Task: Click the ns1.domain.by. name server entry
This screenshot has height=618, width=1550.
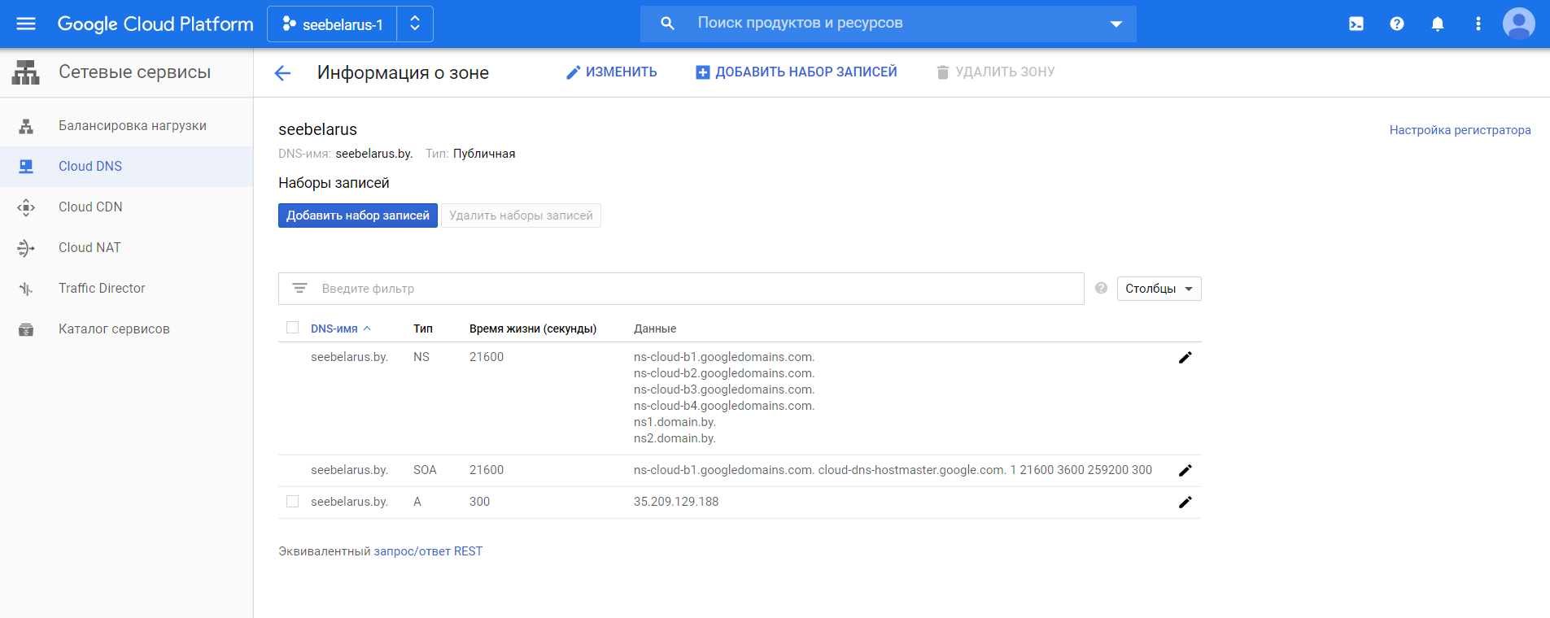Action: pyautogui.click(x=675, y=422)
